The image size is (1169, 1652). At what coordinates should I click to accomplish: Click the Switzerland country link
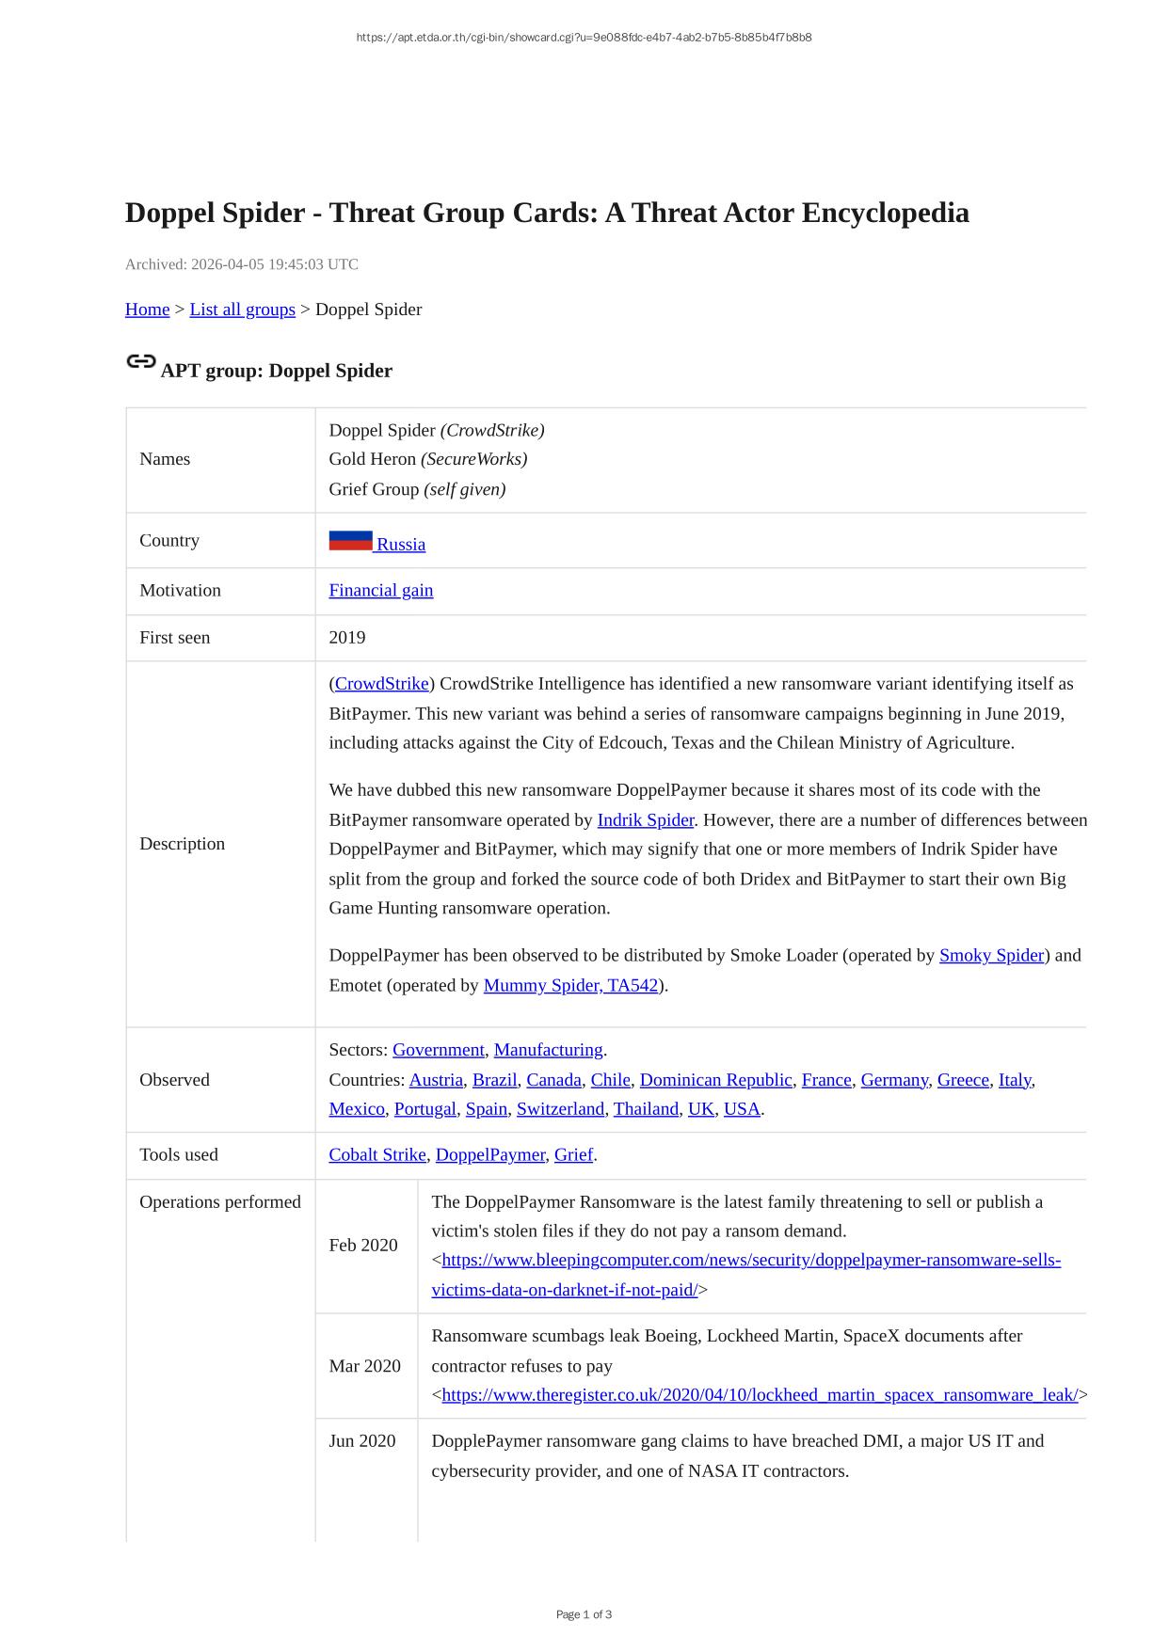click(x=560, y=1109)
